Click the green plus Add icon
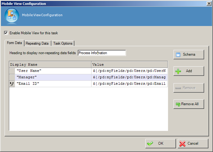213x152 pixels. 178,71
